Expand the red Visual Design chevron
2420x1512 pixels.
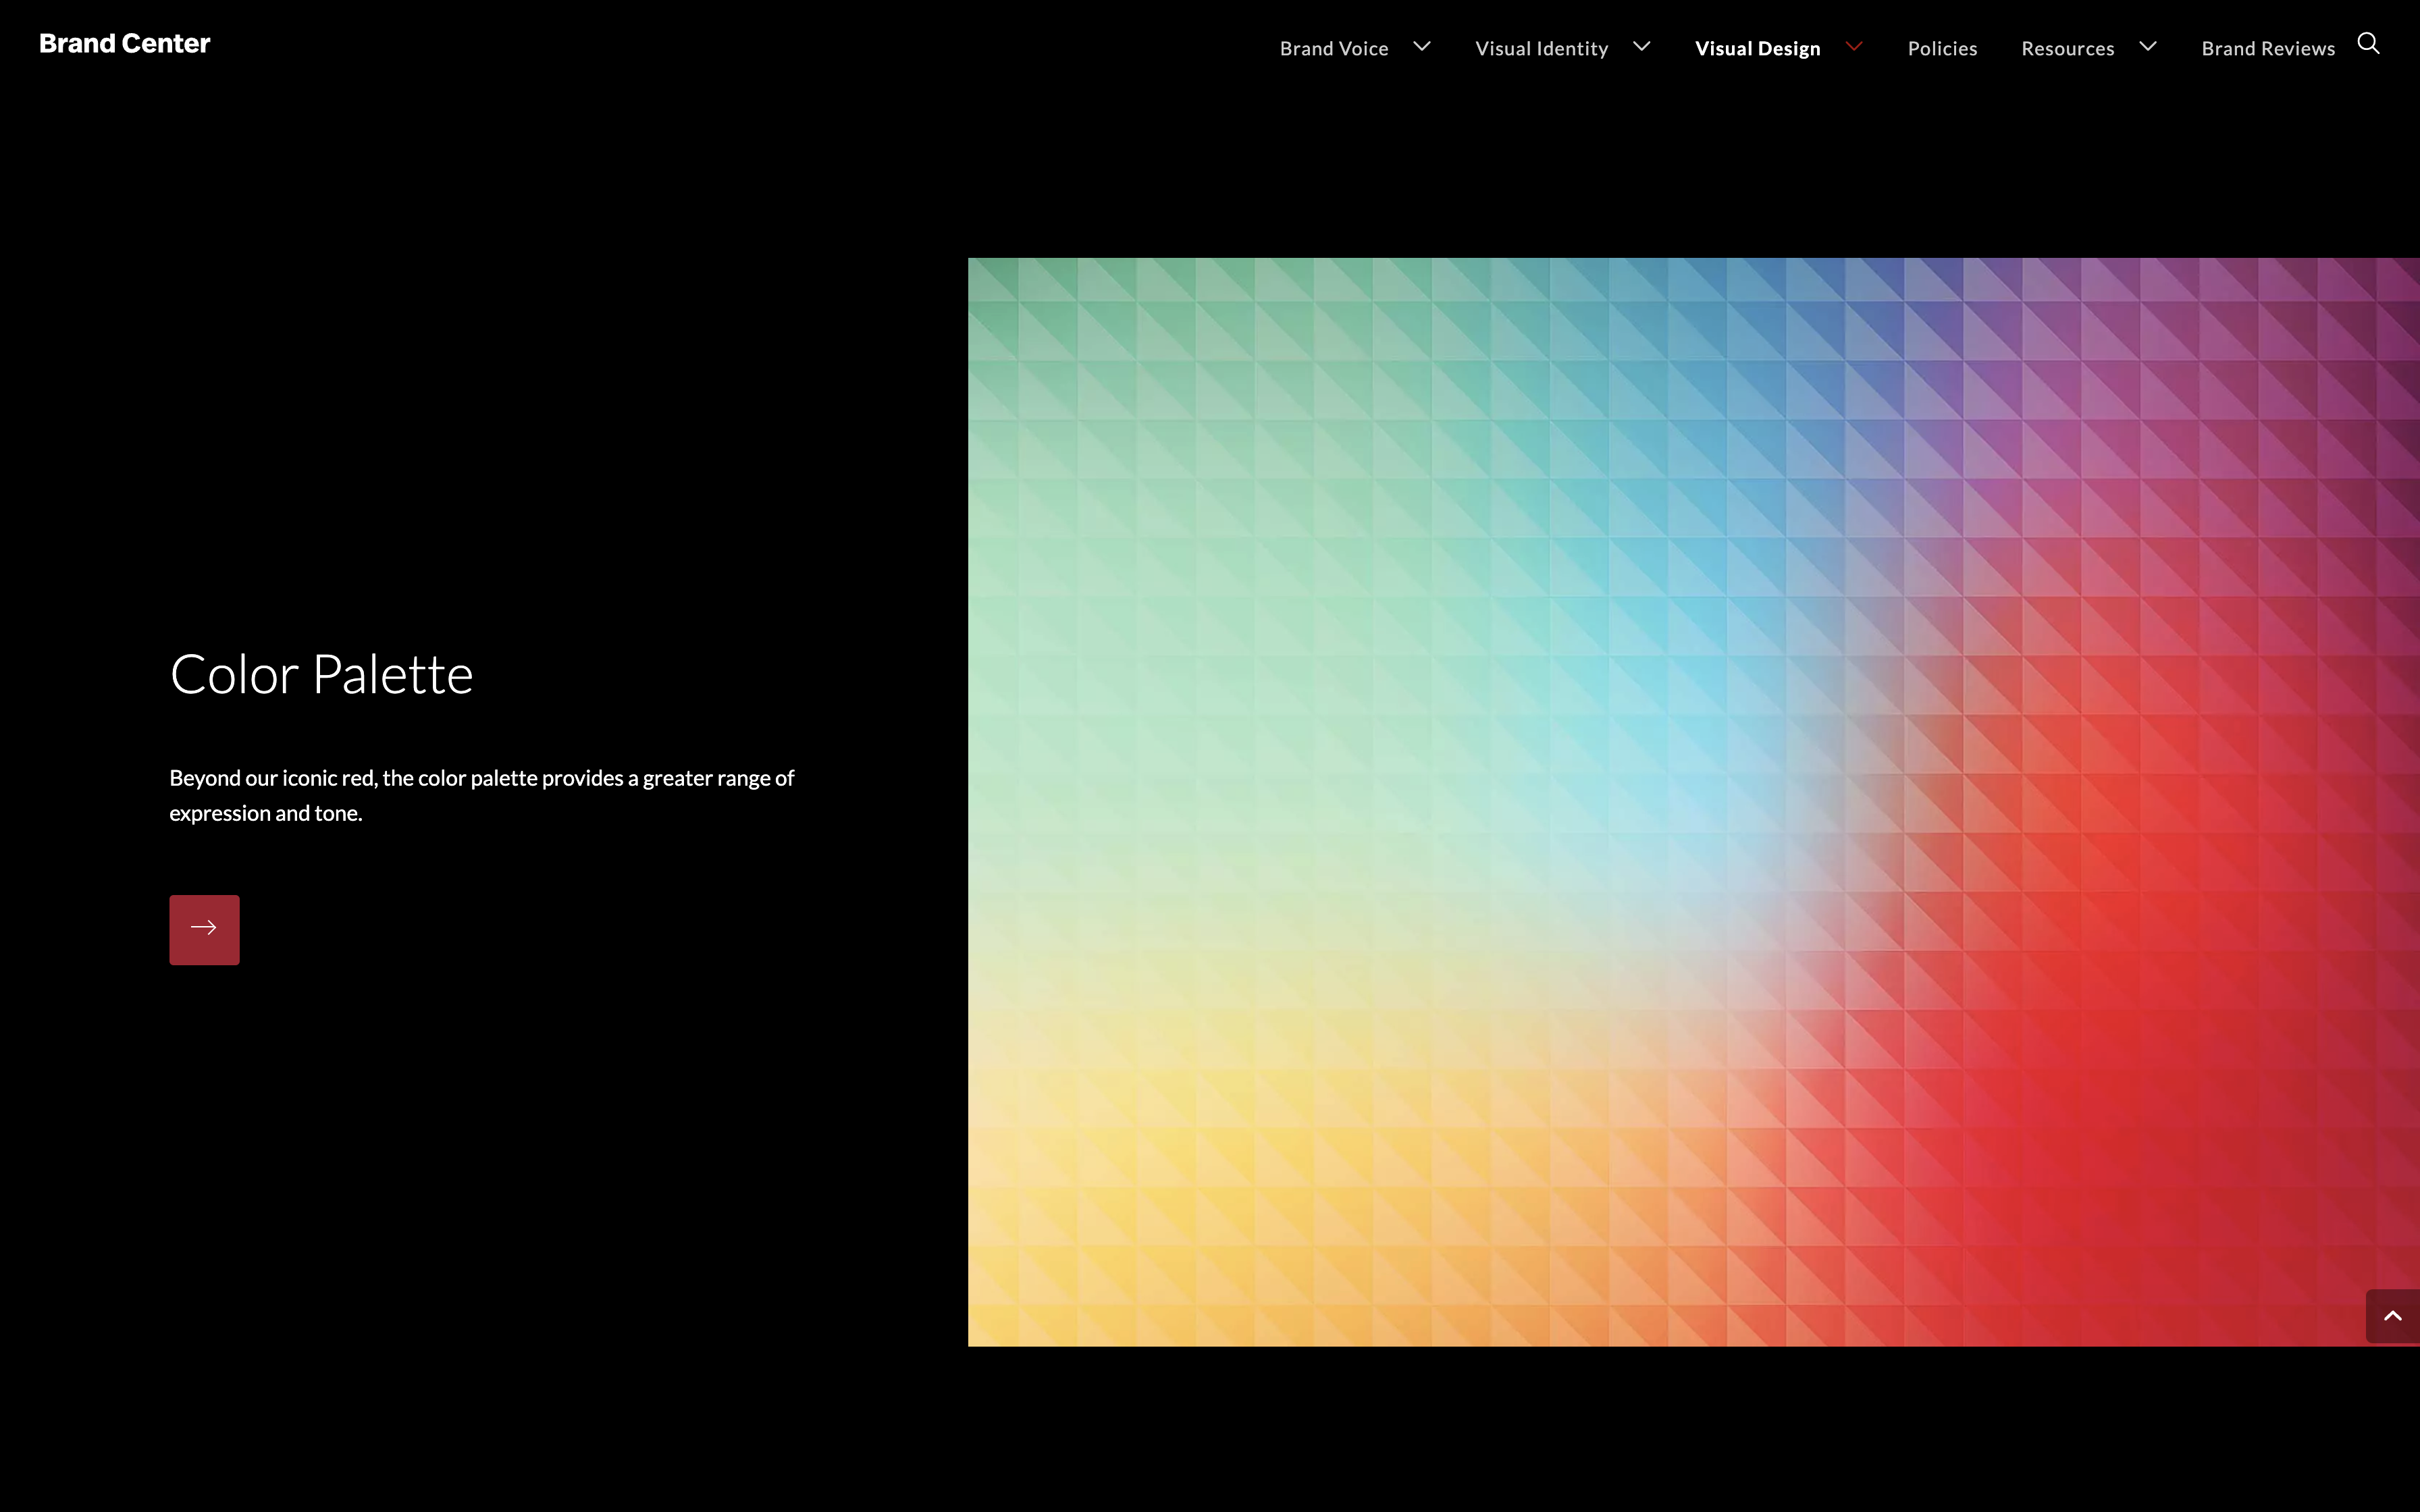pyautogui.click(x=1854, y=46)
